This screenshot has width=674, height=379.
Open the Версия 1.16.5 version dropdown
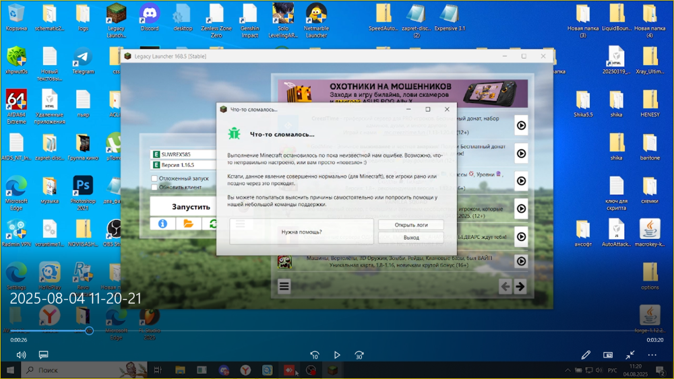[183, 165]
